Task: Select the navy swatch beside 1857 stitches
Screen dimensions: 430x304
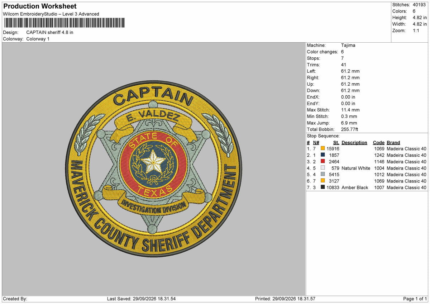Action: (x=323, y=155)
